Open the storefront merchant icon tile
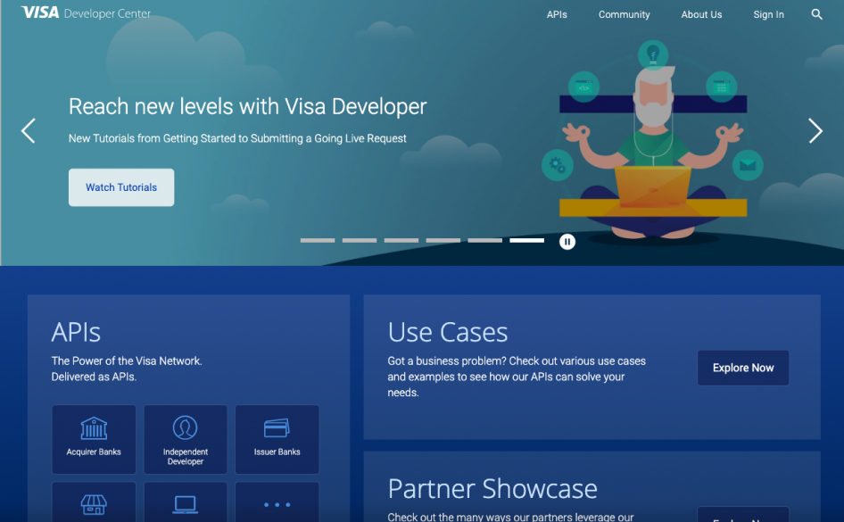Viewport: 844px width, 522px height. [94, 502]
